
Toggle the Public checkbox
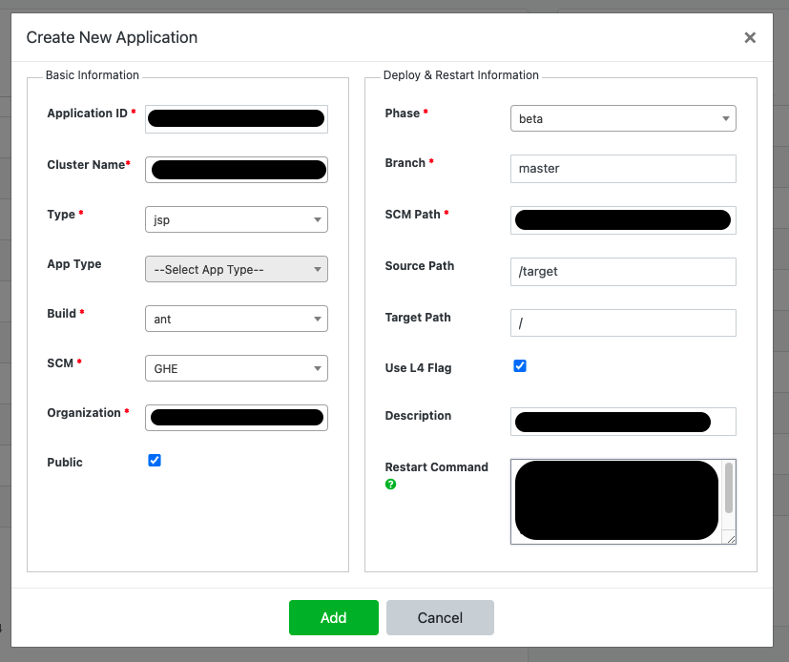coord(155,461)
